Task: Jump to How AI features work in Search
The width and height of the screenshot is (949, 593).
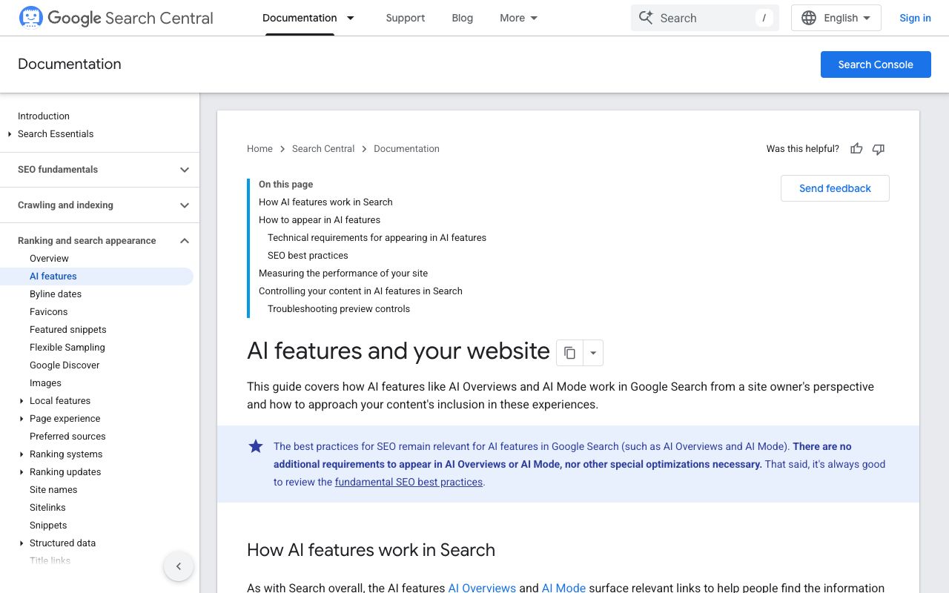Action: point(325,202)
